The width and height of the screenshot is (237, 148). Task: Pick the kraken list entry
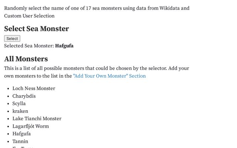[20, 111]
